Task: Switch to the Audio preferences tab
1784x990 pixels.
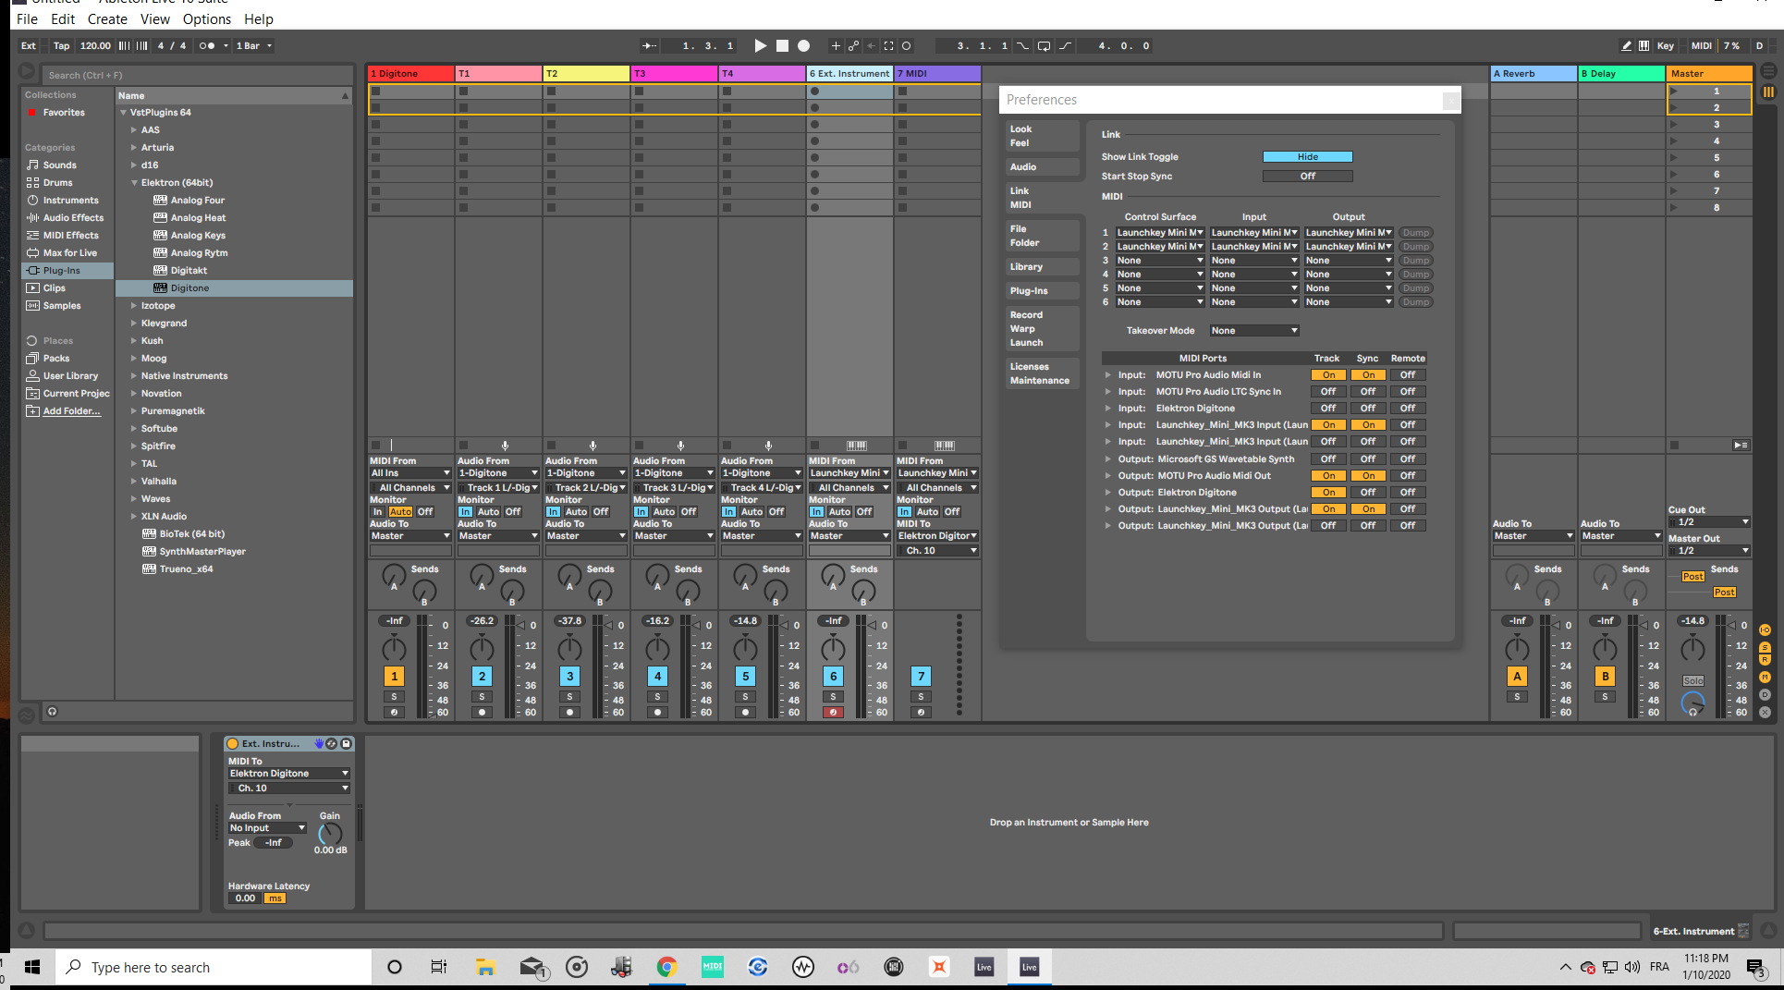Action: click(1042, 167)
